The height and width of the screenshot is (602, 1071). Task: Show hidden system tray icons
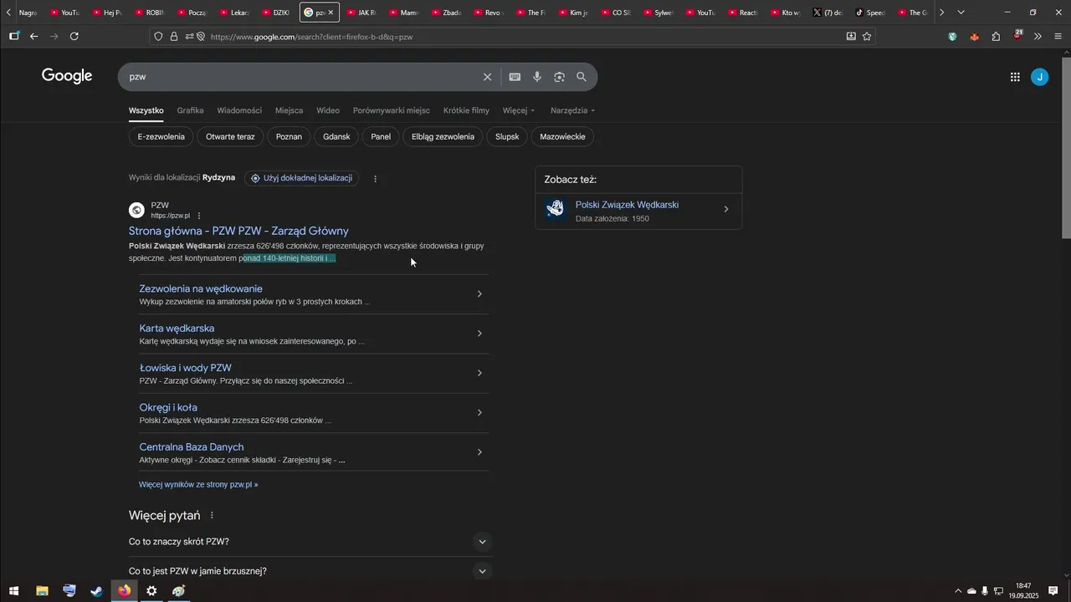958,591
